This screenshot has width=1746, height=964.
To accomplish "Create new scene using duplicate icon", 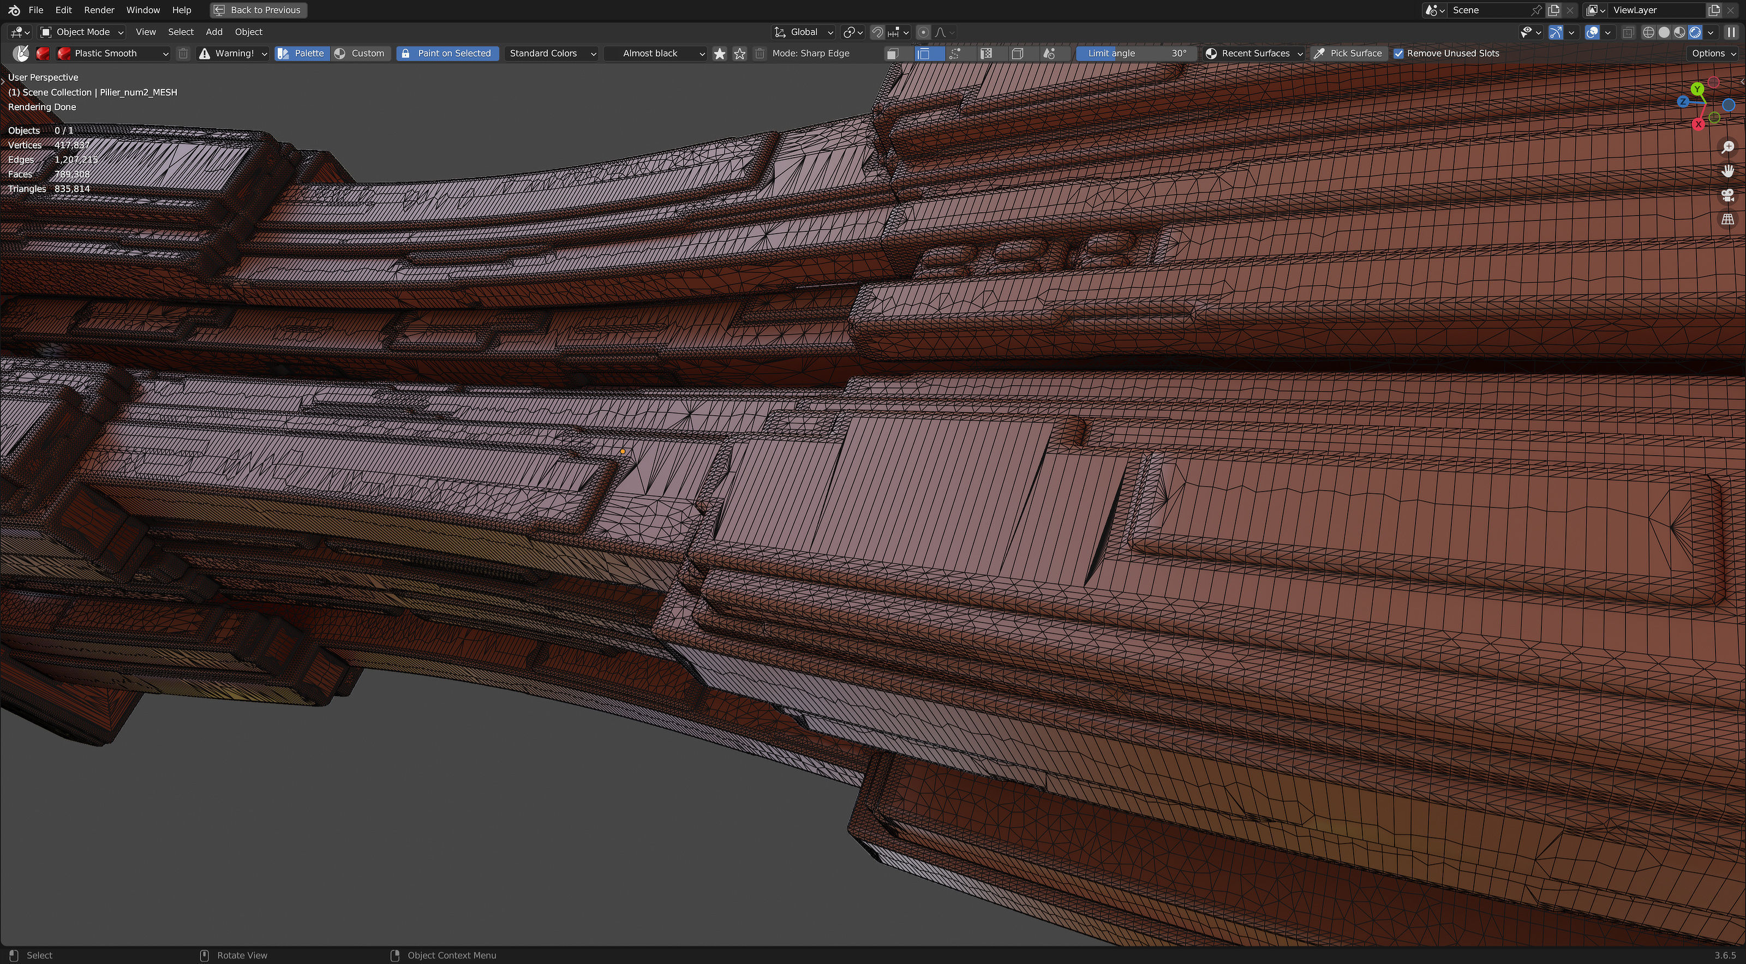I will pyautogui.click(x=1554, y=10).
